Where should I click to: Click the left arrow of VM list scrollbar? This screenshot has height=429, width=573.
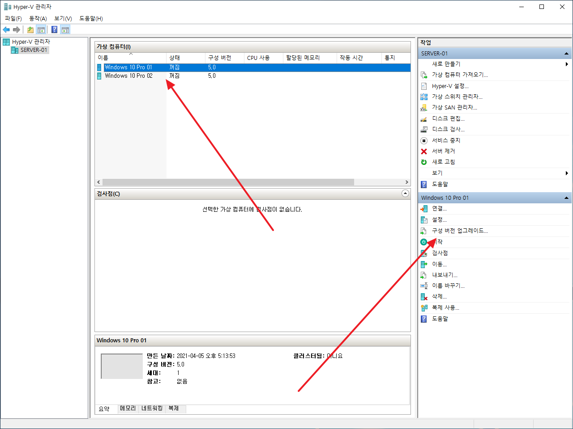tap(99, 182)
